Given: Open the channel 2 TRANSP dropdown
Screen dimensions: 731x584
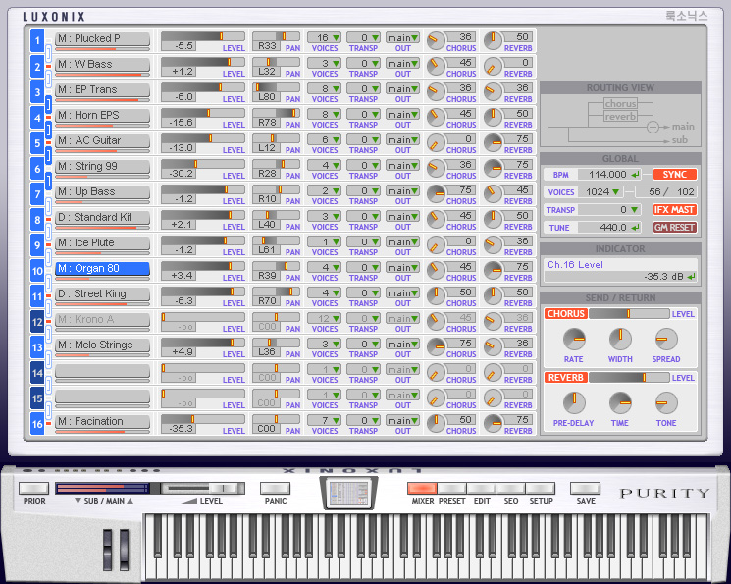Looking at the screenshot, I should (x=364, y=63).
